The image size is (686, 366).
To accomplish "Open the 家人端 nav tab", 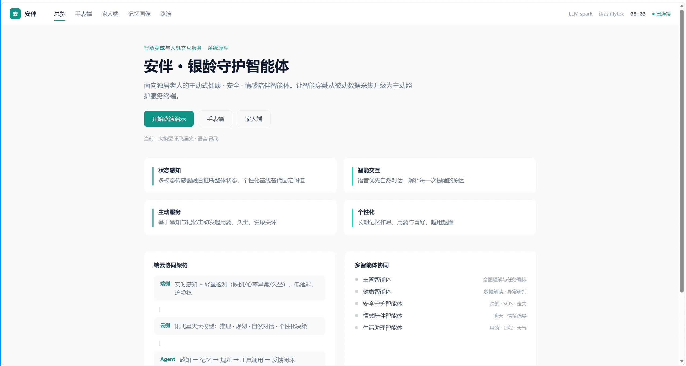I will pos(110,14).
